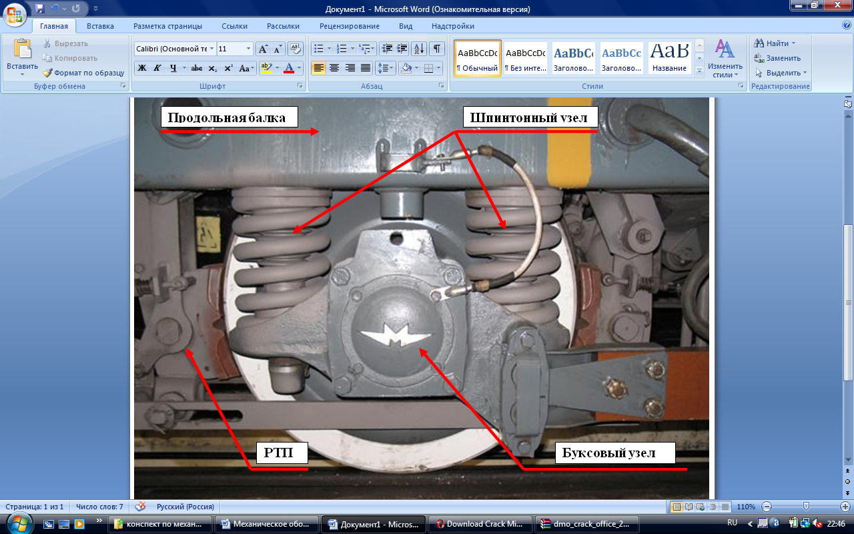Expand the styles gallery list
Viewport: 854px width, 534px height.
(700, 70)
